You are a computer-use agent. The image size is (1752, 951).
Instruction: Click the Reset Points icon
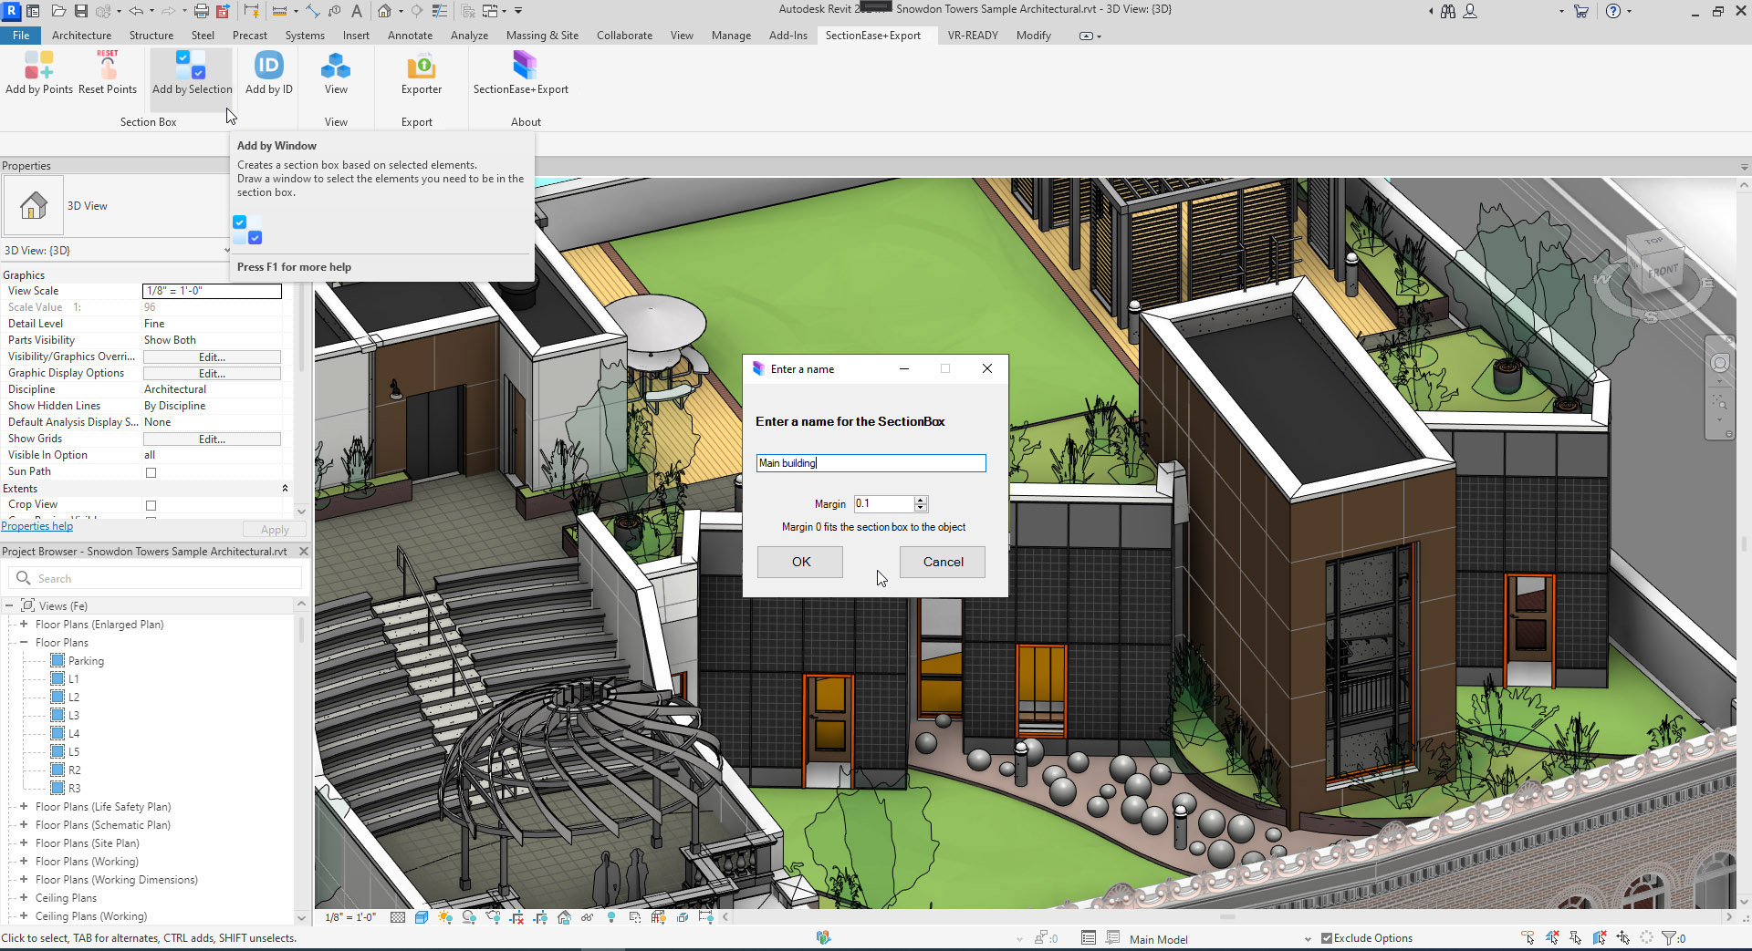click(108, 66)
